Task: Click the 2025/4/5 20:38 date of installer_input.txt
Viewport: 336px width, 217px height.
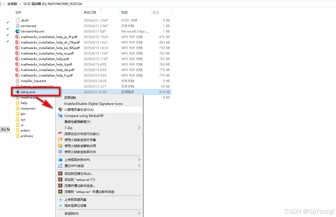Action: (x=95, y=81)
